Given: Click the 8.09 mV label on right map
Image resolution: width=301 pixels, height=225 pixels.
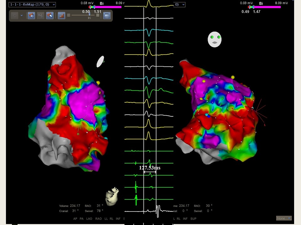Looking at the screenshot, I should coord(282,3).
